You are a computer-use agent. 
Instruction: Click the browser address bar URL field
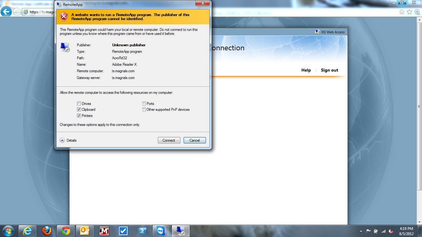[39, 12]
